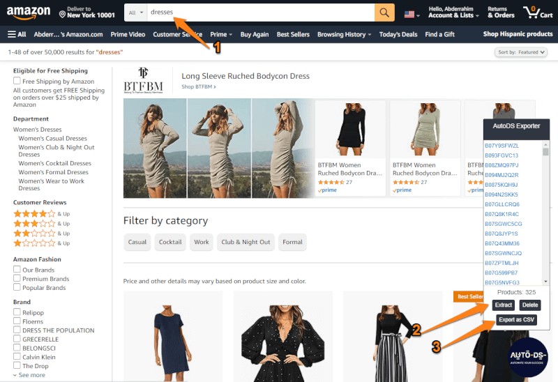Image resolution: width=558 pixels, height=382 pixels.
Task: Expand Account & Lists menu
Action: (453, 13)
